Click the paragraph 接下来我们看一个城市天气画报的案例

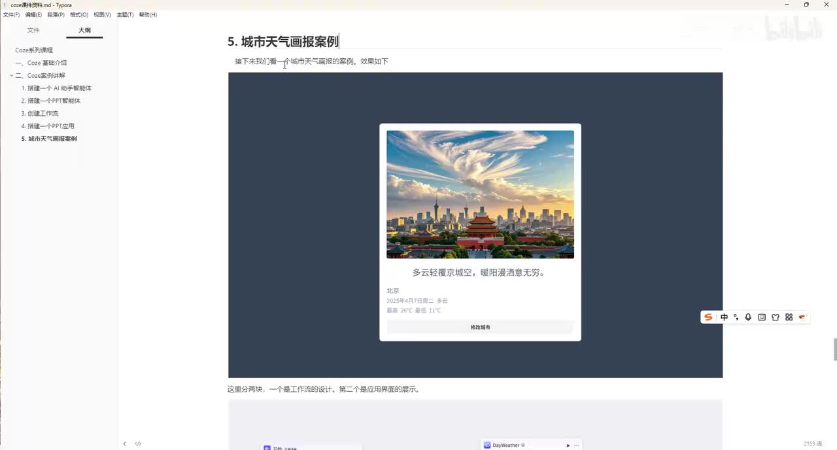coord(311,61)
